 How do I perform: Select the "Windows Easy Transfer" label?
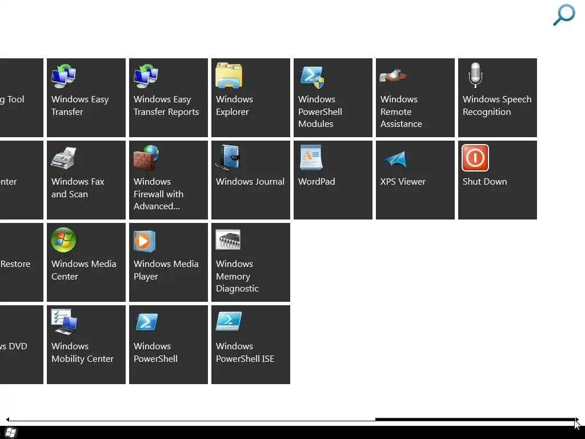[80, 105]
